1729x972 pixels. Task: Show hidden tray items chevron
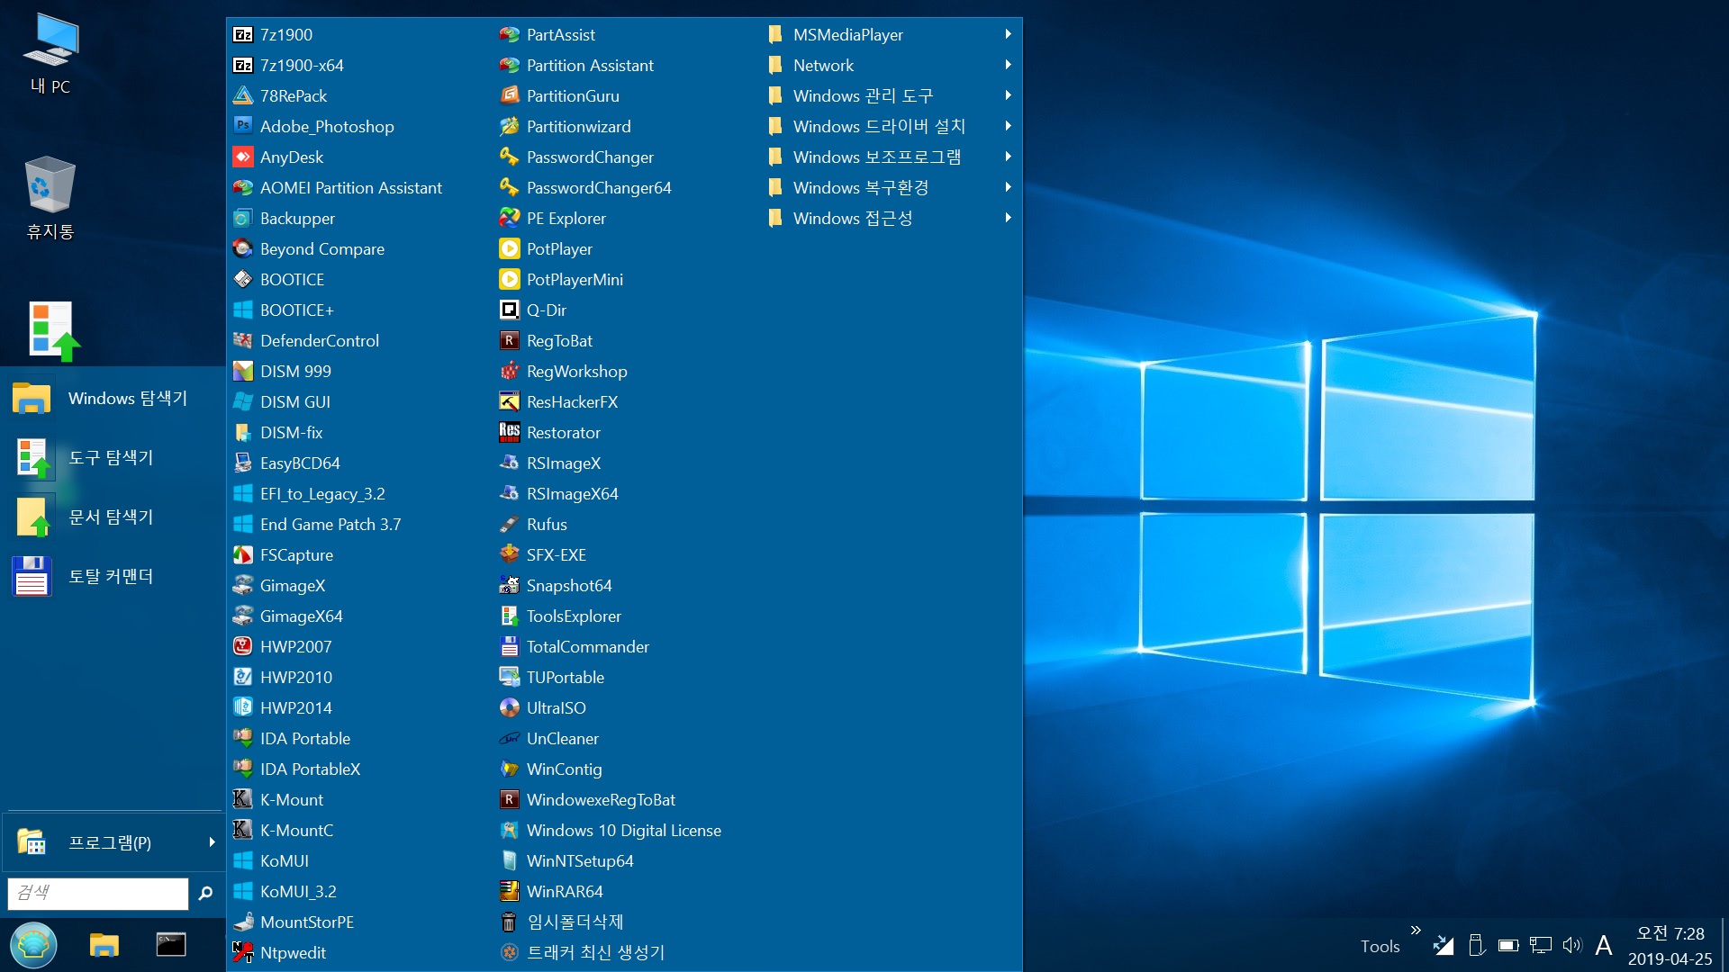pos(1416,930)
